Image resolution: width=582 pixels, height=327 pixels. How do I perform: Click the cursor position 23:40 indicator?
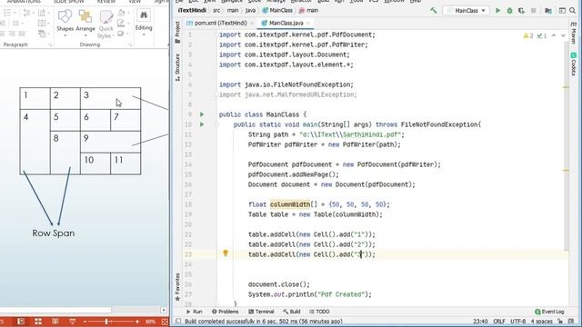click(x=480, y=321)
